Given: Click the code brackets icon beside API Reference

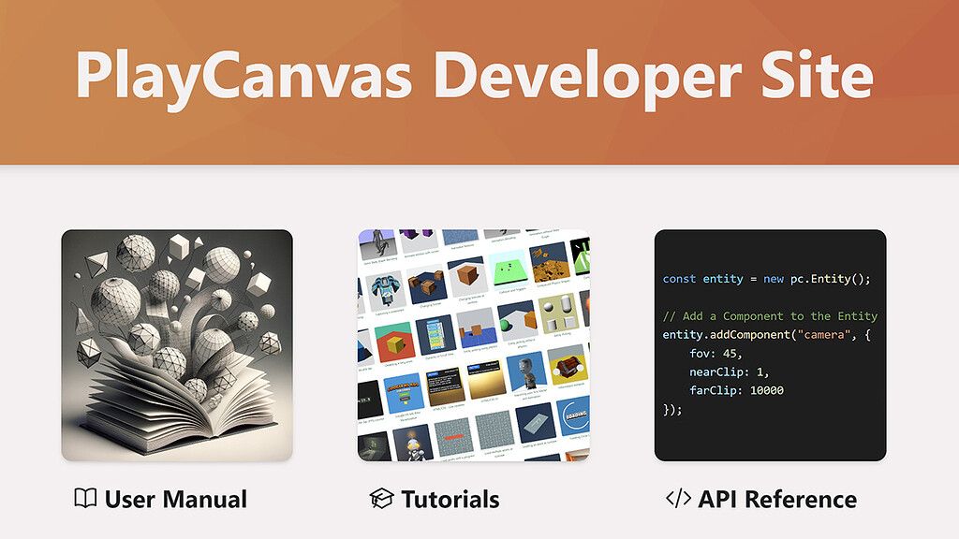Looking at the screenshot, I should point(679,499).
